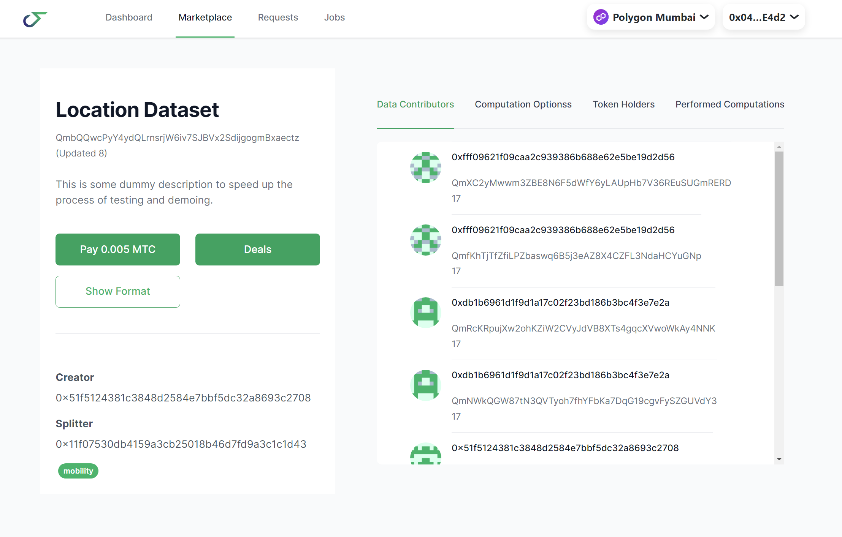
Task: Click second contributor's identicon avatar
Action: pyautogui.click(x=425, y=240)
